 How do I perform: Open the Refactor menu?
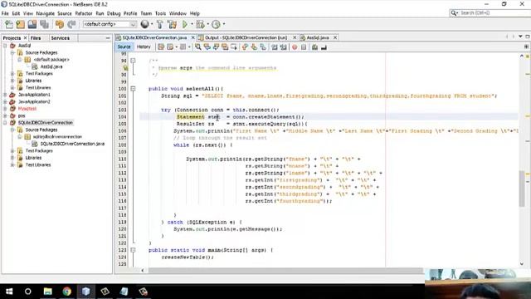coord(84,13)
